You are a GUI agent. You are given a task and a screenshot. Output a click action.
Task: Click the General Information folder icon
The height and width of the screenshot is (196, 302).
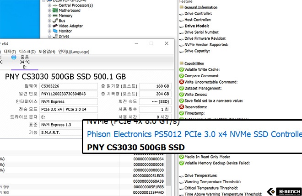(x=181, y=7)
